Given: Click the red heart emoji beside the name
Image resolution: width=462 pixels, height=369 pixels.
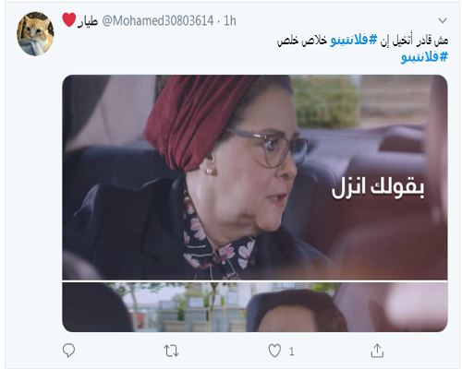Looking at the screenshot, I should [x=69, y=19].
